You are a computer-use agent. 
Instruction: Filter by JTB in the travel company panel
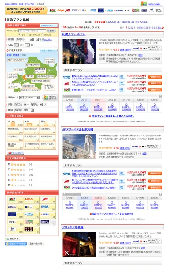pos(48,200)
